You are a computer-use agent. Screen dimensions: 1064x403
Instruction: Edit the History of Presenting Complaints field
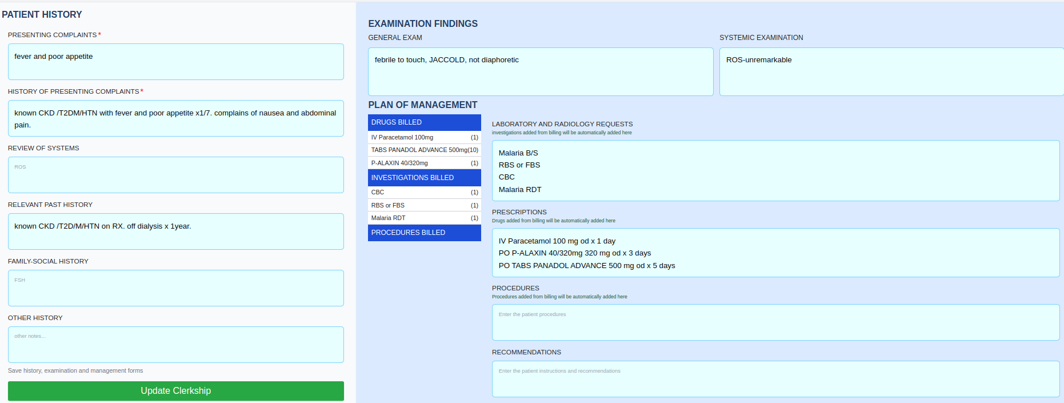[175, 118]
